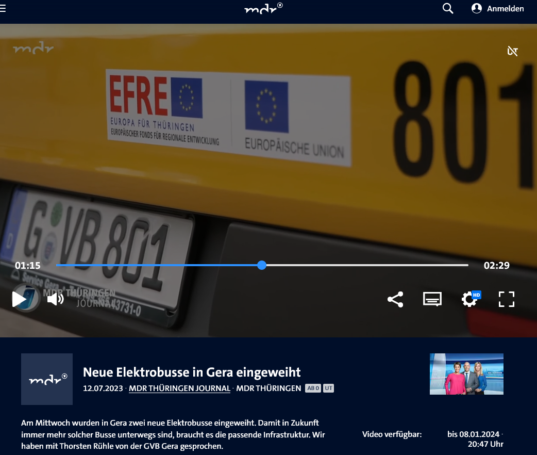Mute the video volume speaker

pyautogui.click(x=56, y=299)
